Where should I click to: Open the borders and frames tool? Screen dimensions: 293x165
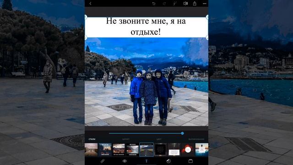(x=190, y=161)
